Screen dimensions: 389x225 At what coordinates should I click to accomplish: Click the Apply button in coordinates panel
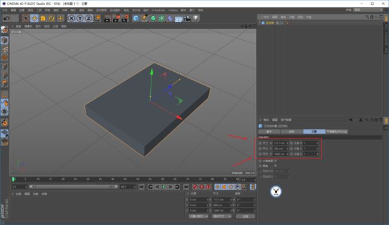pyautogui.click(x=245, y=216)
